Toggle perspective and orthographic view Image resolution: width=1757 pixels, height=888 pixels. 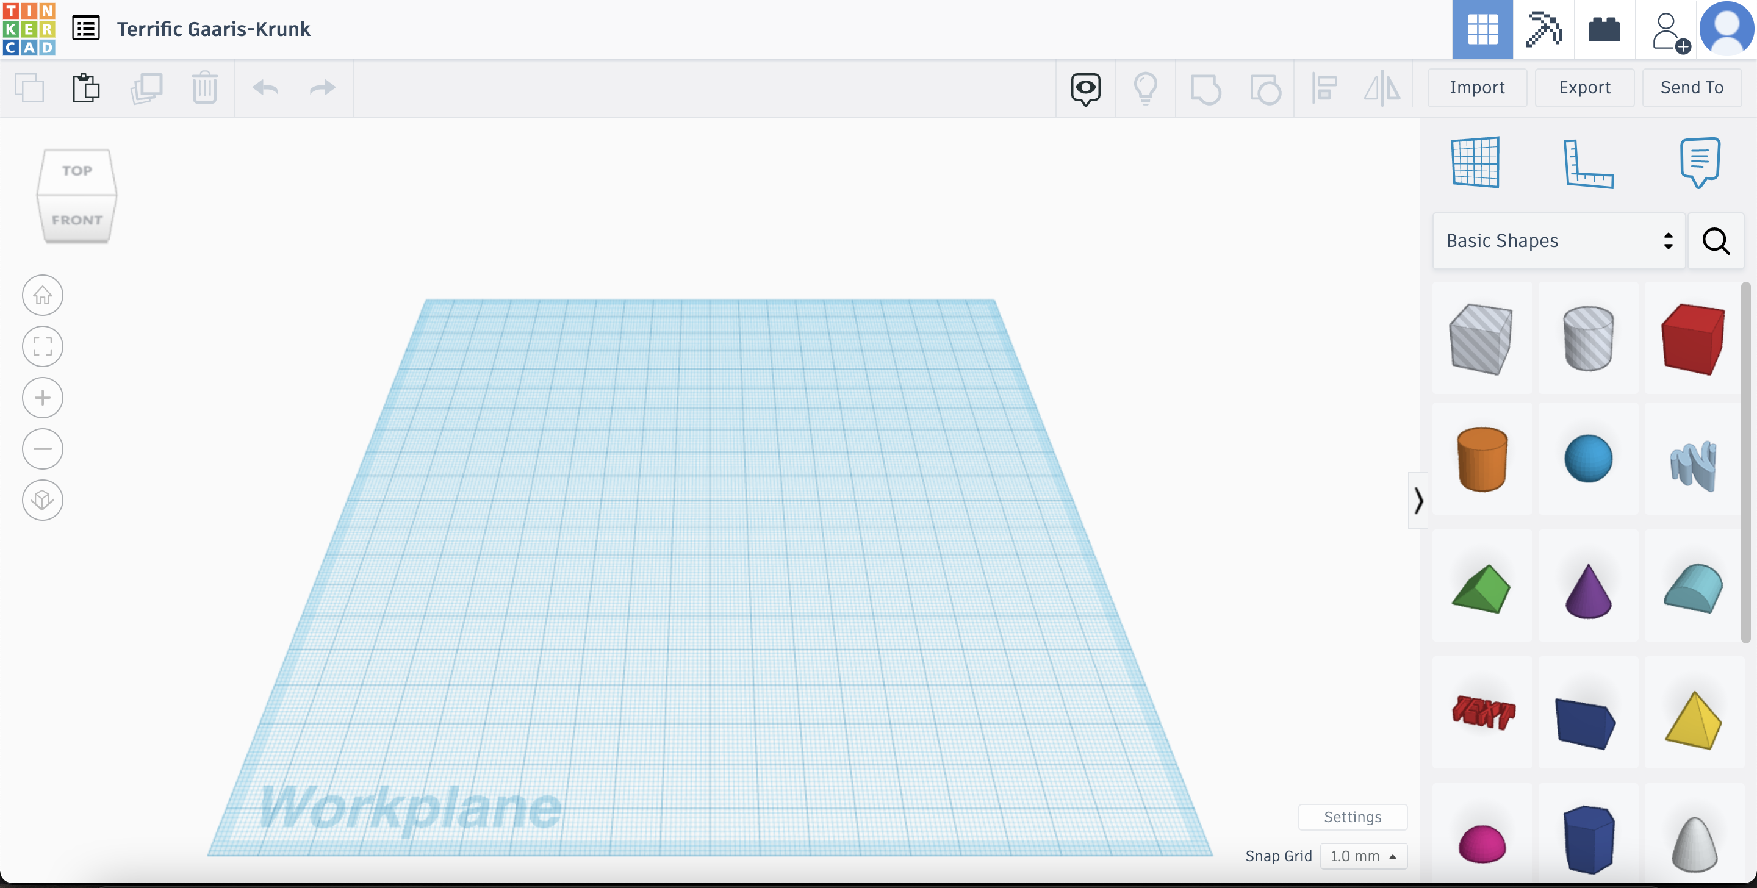42,500
